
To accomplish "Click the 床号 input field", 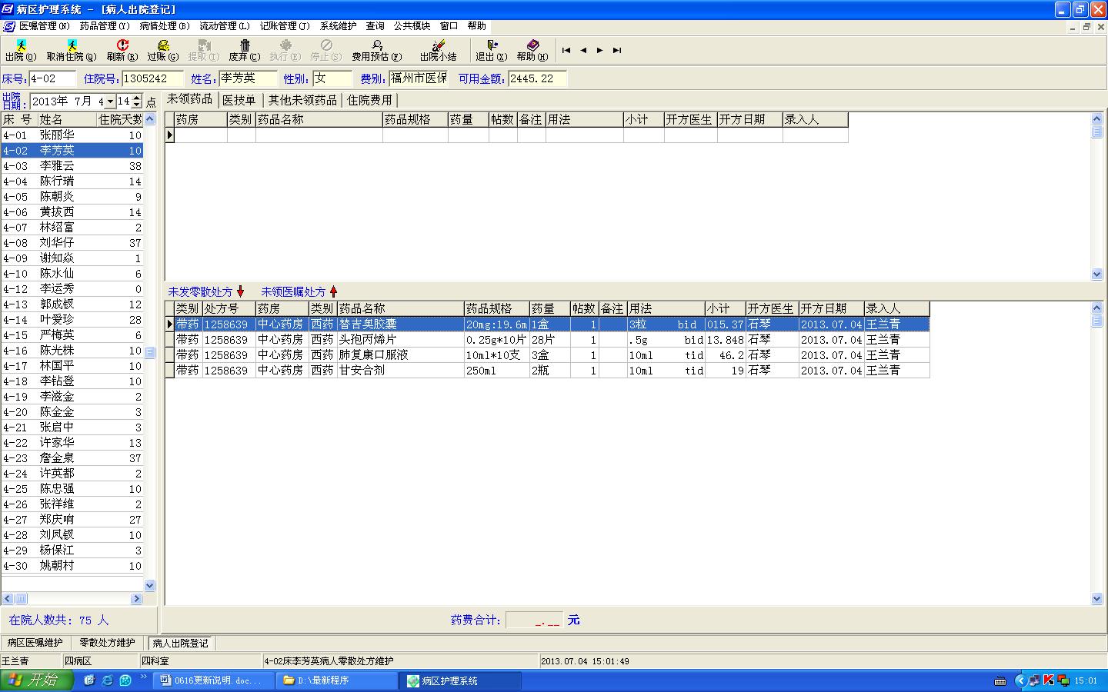I will (52, 78).
